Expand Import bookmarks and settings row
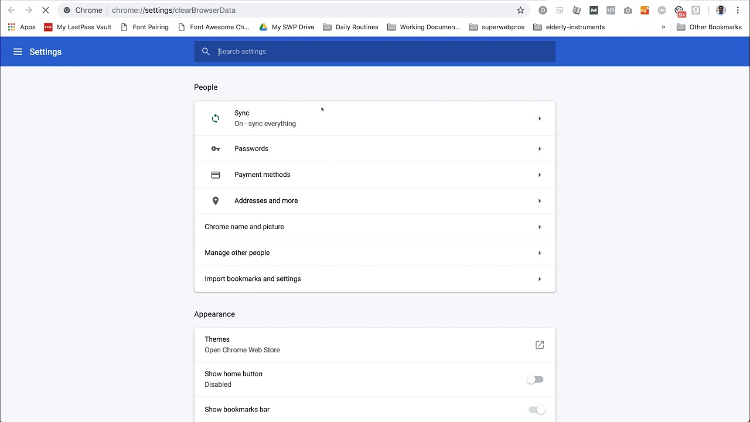 tap(375, 279)
